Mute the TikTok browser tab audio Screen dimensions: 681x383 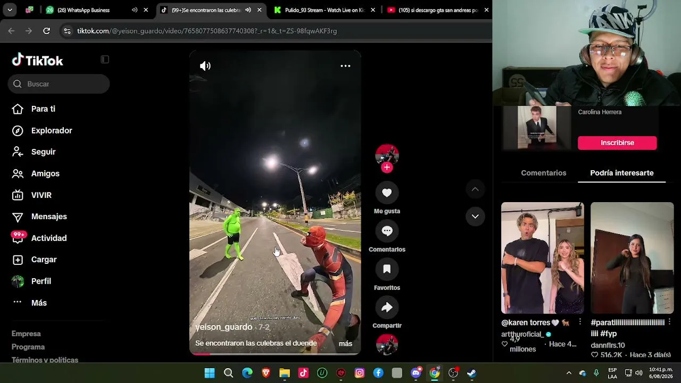[248, 10]
